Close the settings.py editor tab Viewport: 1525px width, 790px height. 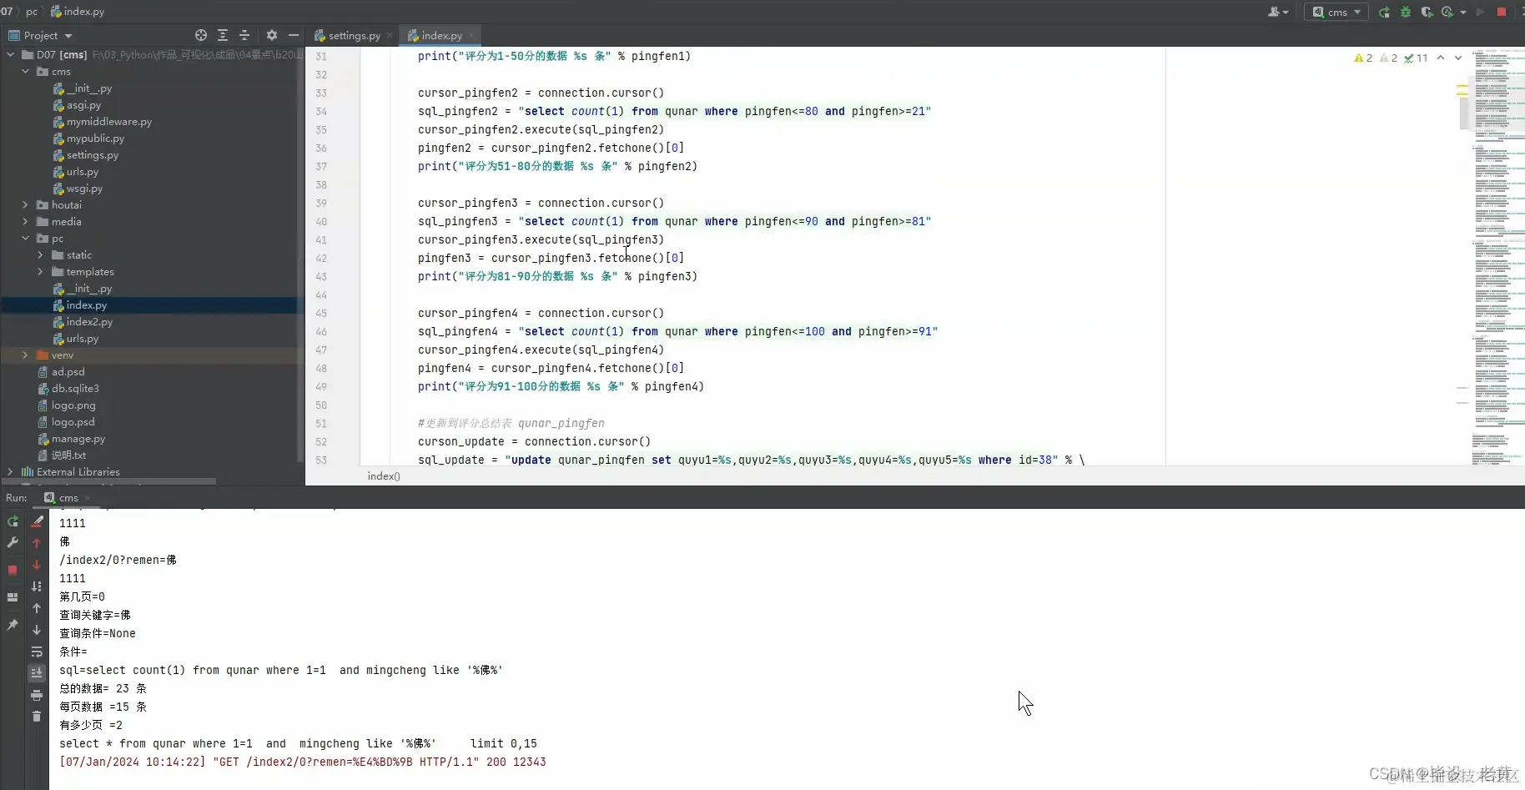tap(390, 35)
